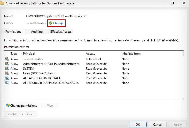This screenshot has height=128, width=189.
Task: Select the SYSTEM principal entry
Action: 28,69
